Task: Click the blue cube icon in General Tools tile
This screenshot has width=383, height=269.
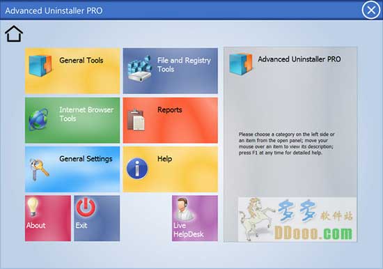Action: tap(40, 66)
